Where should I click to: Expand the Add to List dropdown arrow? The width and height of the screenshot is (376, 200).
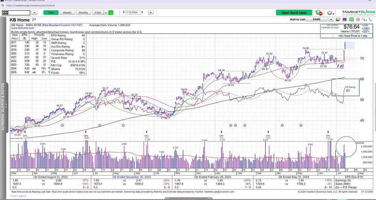coord(331,19)
